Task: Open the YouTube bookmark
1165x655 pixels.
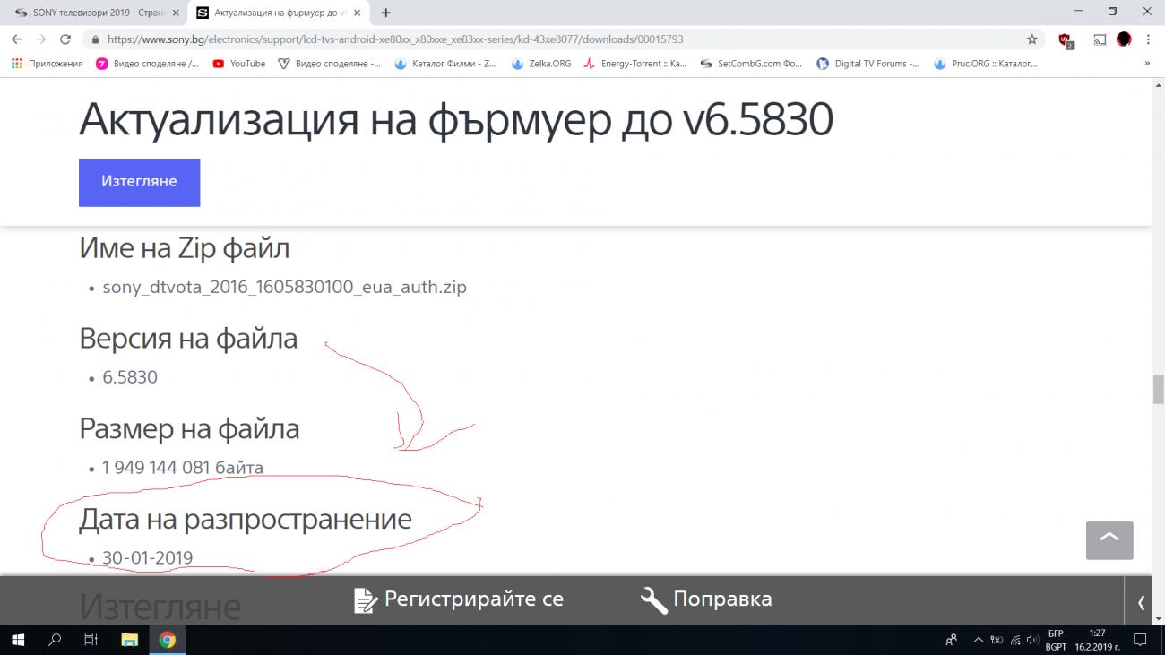Action: (x=239, y=64)
